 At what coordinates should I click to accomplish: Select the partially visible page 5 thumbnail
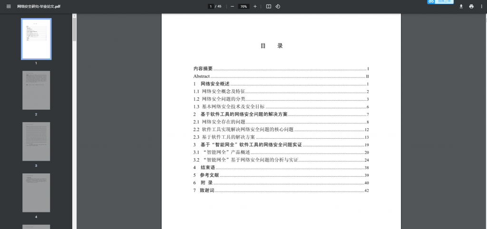36,227
